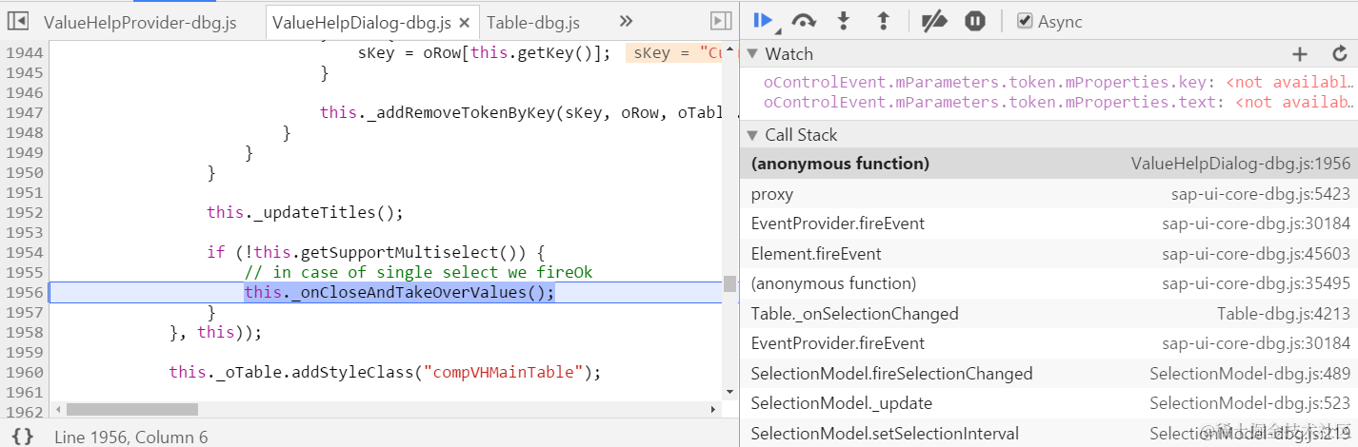The height and width of the screenshot is (447, 1358).
Task: Open source link sap-ui-core-dbg.js:45603
Action: (x=1256, y=254)
